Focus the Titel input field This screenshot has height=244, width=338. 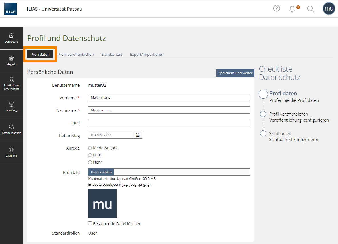[x=169, y=122]
